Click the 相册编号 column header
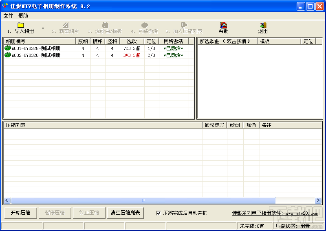 [40, 41]
